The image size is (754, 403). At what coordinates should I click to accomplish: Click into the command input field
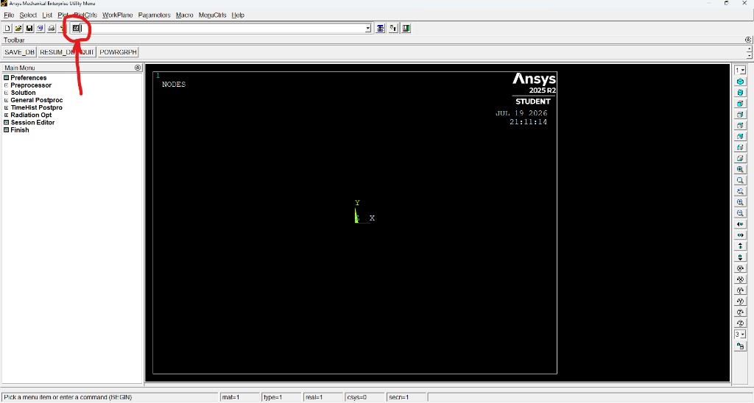[223, 29]
